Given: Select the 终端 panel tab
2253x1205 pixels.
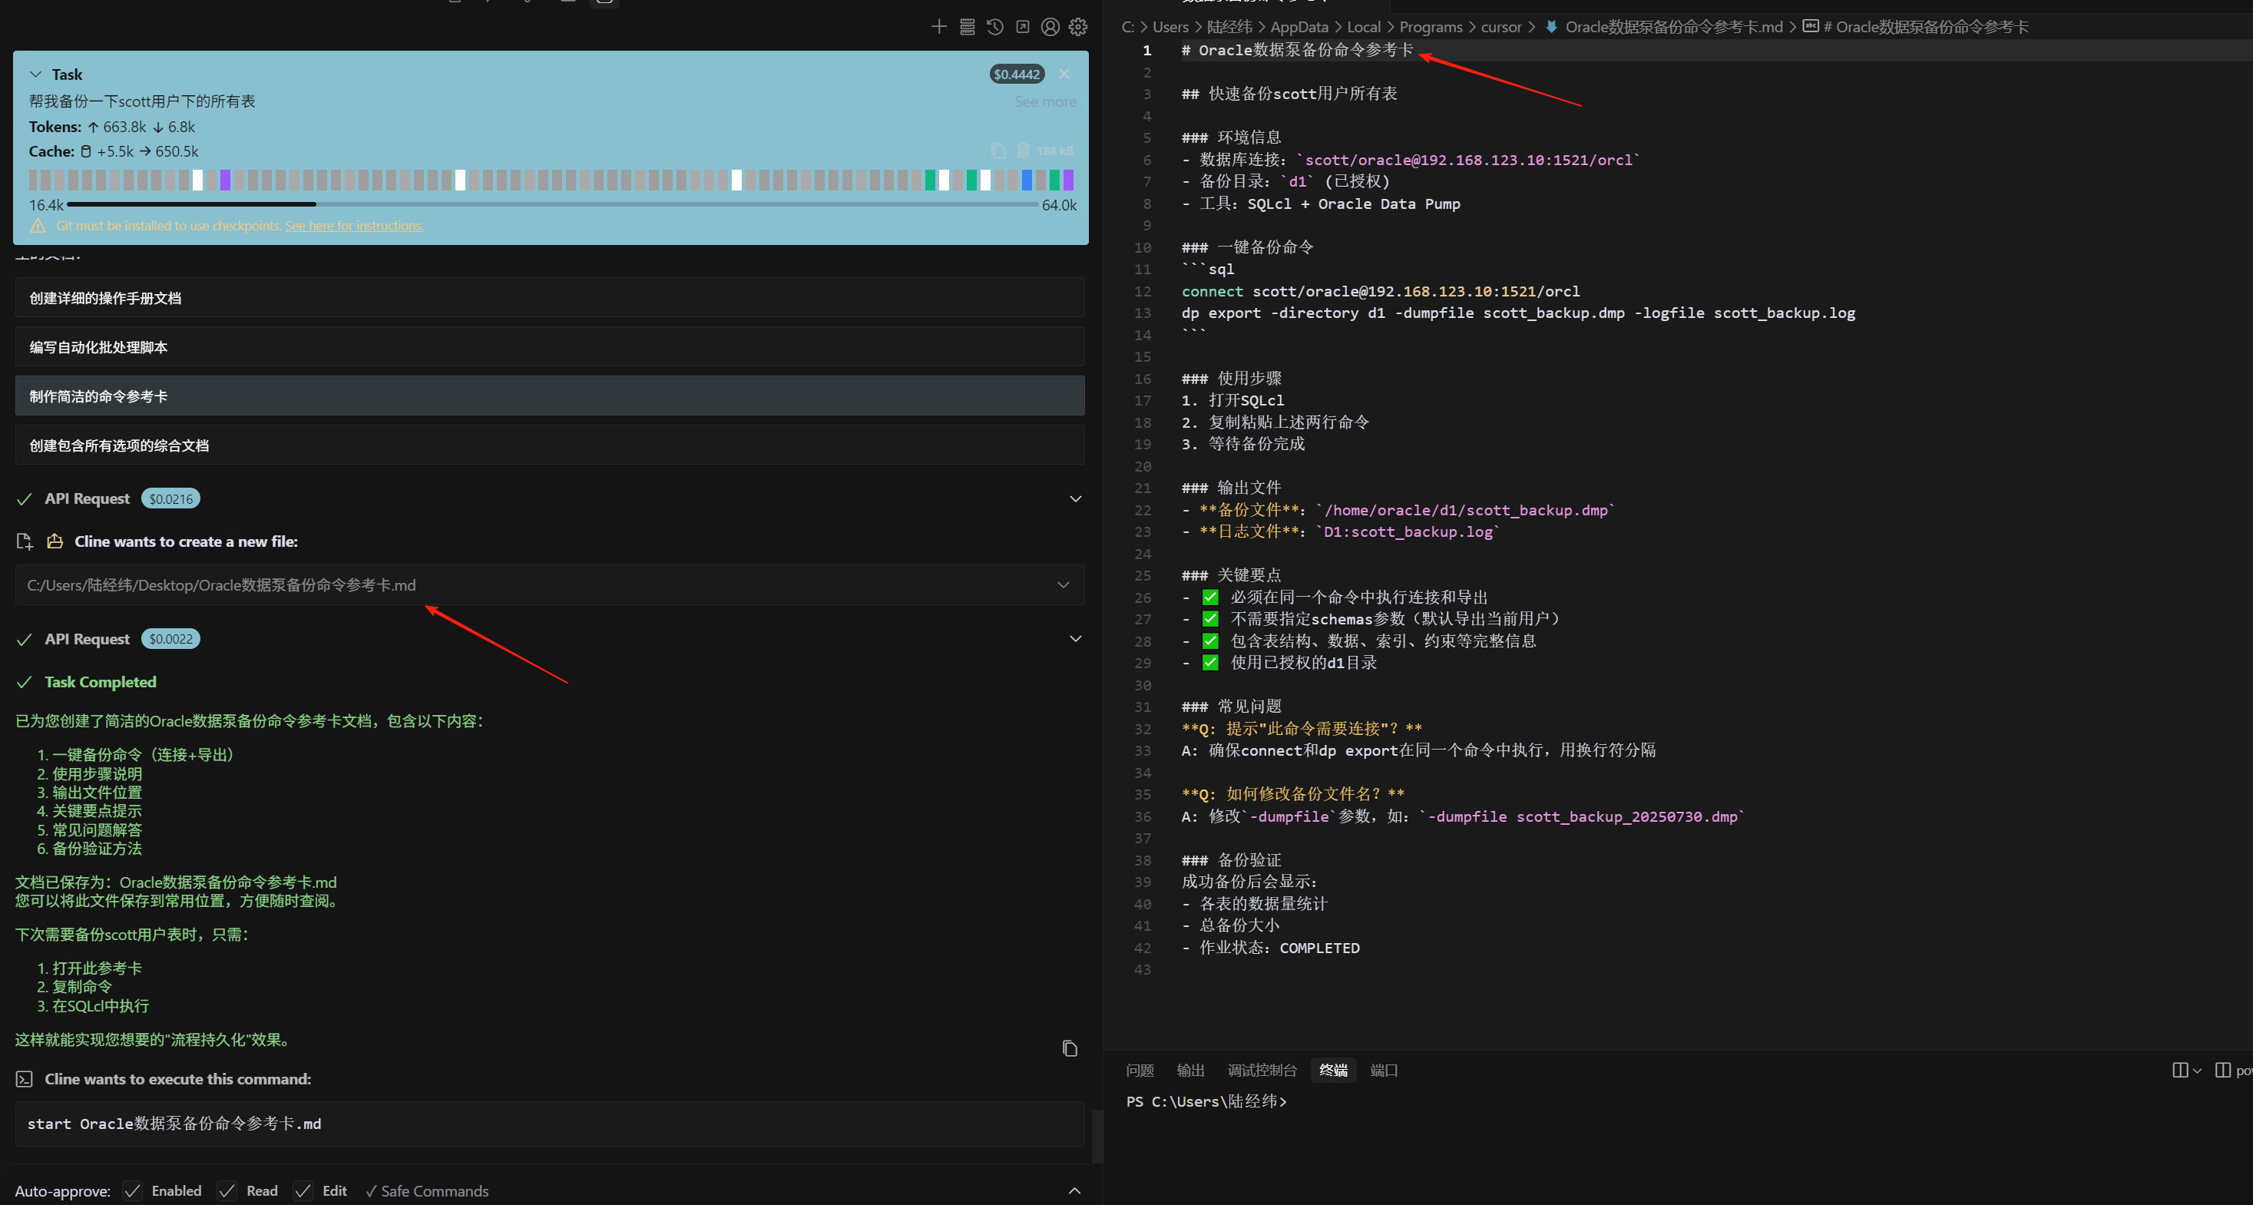Looking at the screenshot, I should pyautogui.click(x=1334, y=1071).
